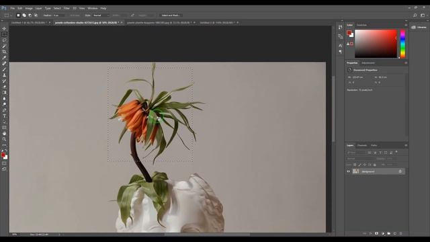
Task: Select the Gradient tool
Action: point(4,93)
